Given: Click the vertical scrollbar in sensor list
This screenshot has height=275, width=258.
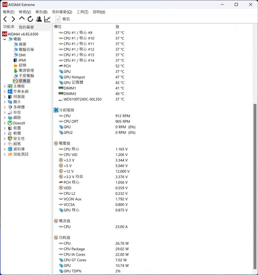Looking at the screenshot, I should tap(255, 172).
